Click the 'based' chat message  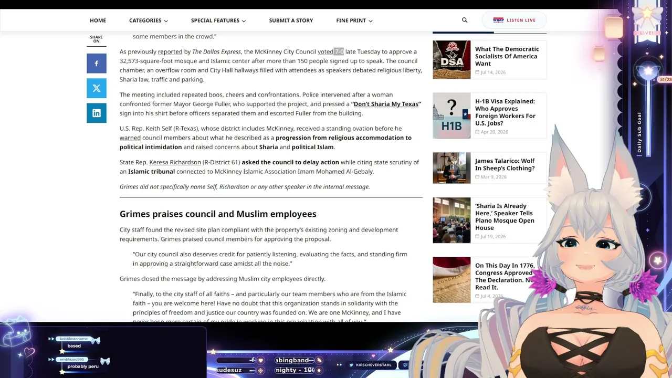pos(74,346)
